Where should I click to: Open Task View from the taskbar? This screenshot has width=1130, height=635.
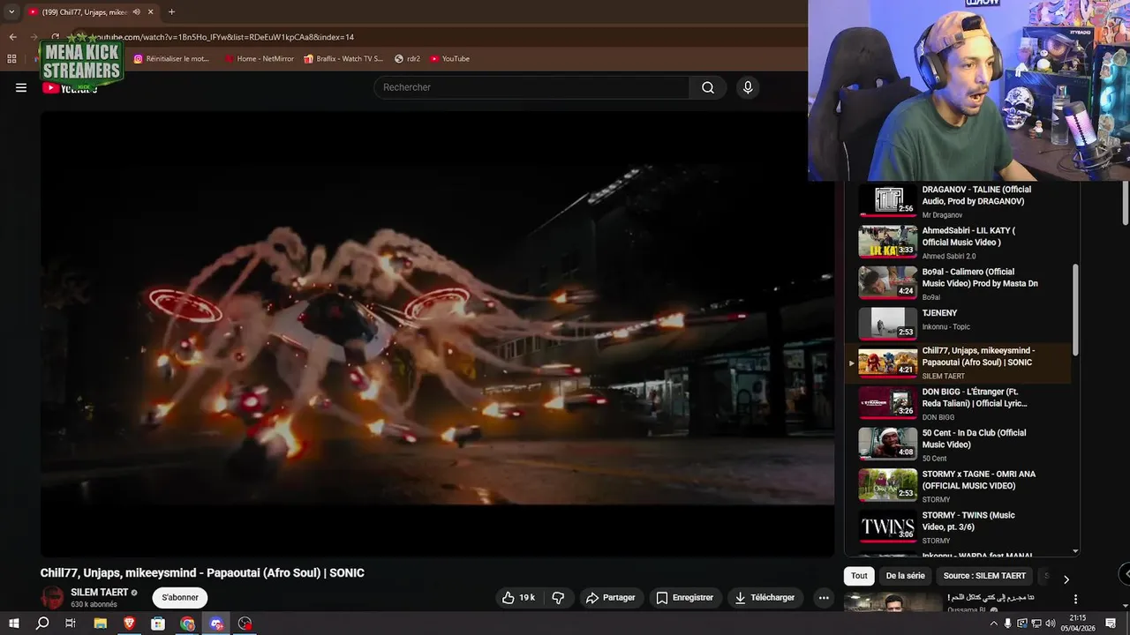point(71,624)
